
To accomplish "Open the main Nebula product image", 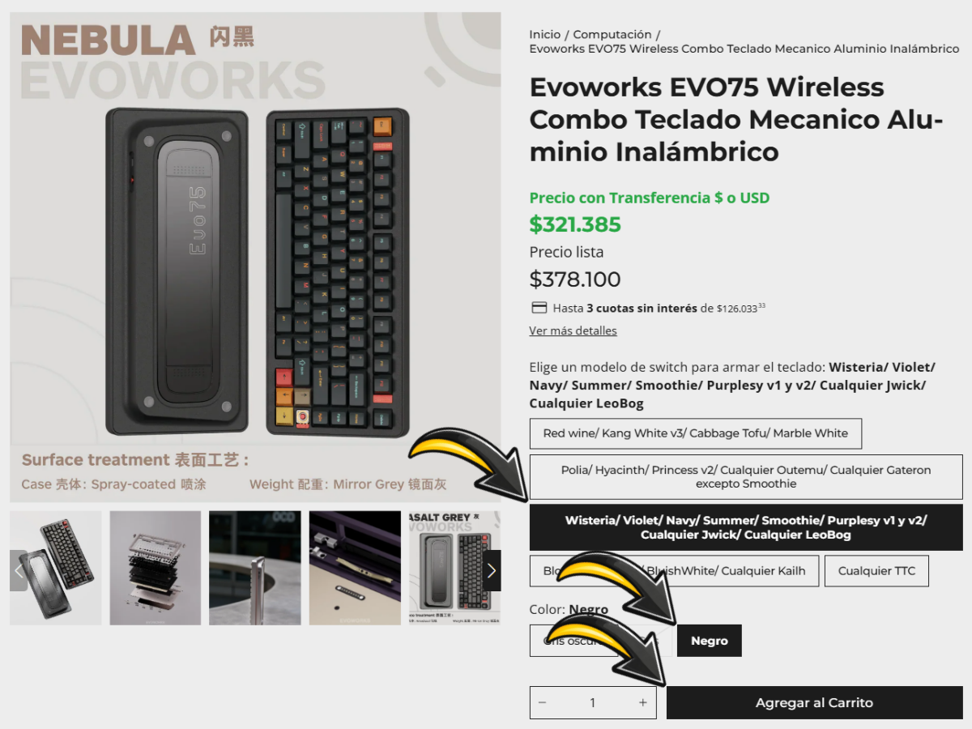I will pyautogui.click(x=255, y=257).
